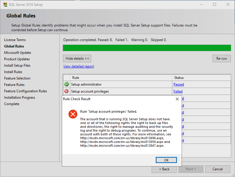235x177 pixels.
Task: Select Microsoft Update step in sidebar
Action: pyautogui.click(x=17, y=53)
